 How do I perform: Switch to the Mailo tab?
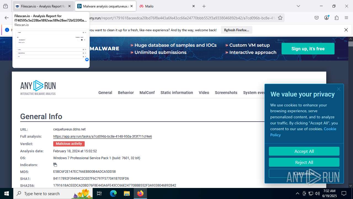[167, 6]
